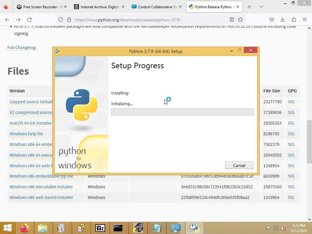Screen dimensions: 312x234
Task: Expand the list all tabs chevron
Action: (x=261, y=7)
